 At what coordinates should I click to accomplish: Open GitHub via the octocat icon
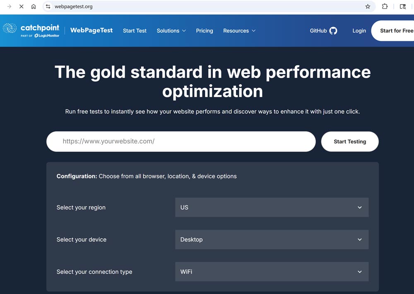click(x=334, y=30)
